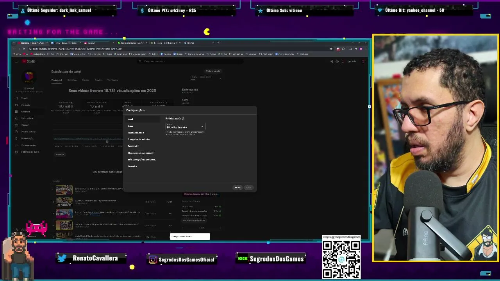This screenshot has width=500, height=281.
Task: Open the third video thumbnail in list
Action: pyautogui.click(x=64, y=213)
